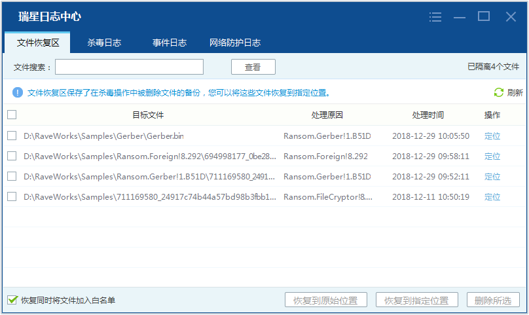Image resolution: width=529 pixels, height=315 pixels.
Task: Click the green refresh icon
Action: (x=499, y=93)
